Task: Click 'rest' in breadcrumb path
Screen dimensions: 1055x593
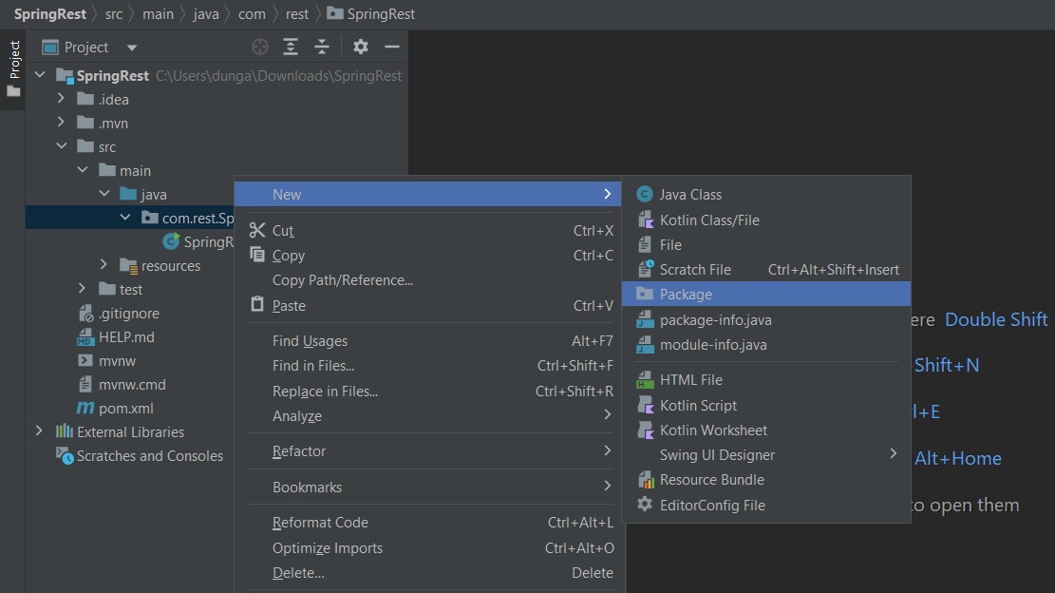Action: (296, 13)
